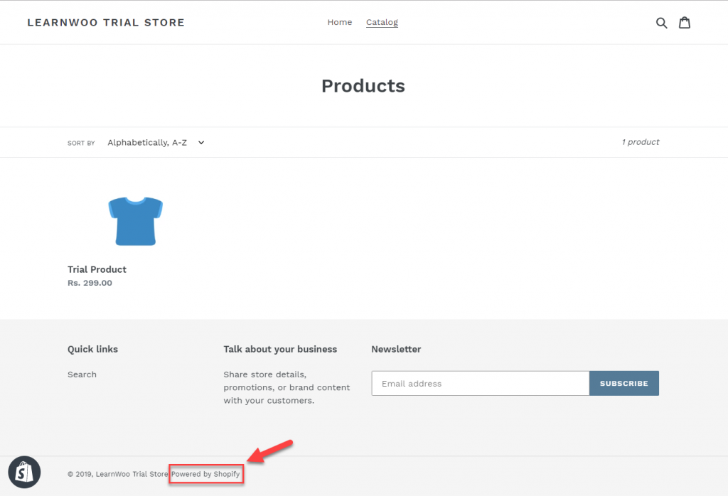Click the Shopify bag badge icon

tap(24, 473)
